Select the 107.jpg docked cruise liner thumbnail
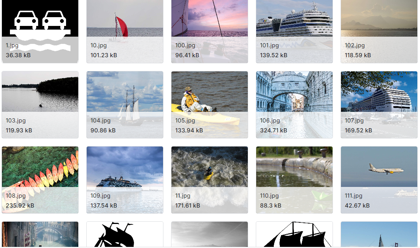This screenshot has width=420, height=248. pos(379,105)
